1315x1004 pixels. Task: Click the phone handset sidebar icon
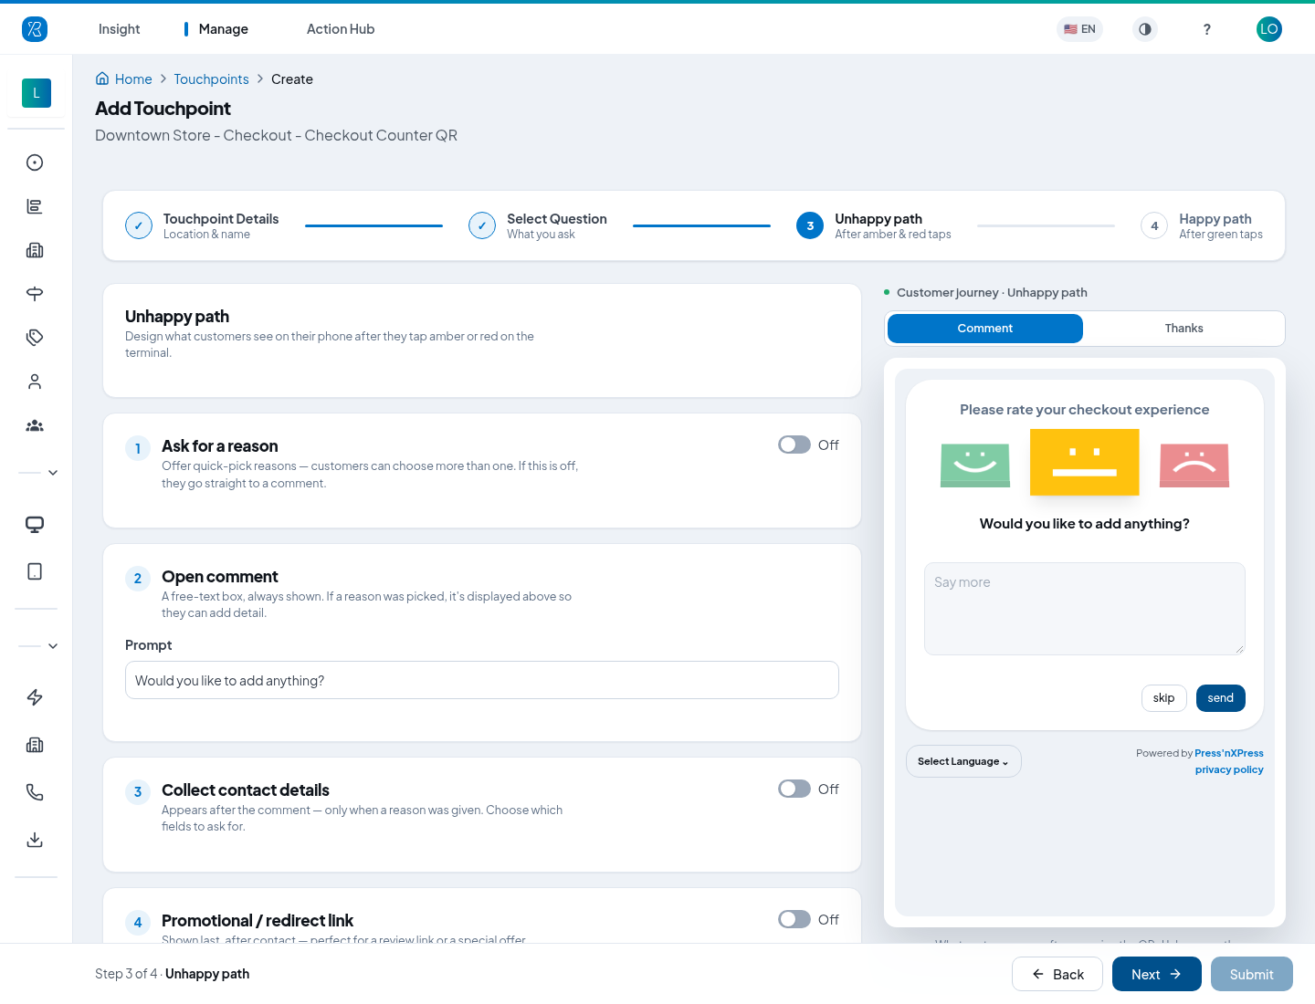(35, 792)
